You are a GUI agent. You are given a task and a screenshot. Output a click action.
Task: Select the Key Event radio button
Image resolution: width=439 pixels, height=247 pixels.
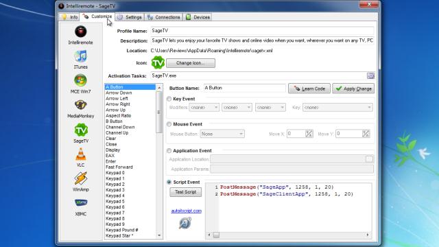click(x=169, y=99)
